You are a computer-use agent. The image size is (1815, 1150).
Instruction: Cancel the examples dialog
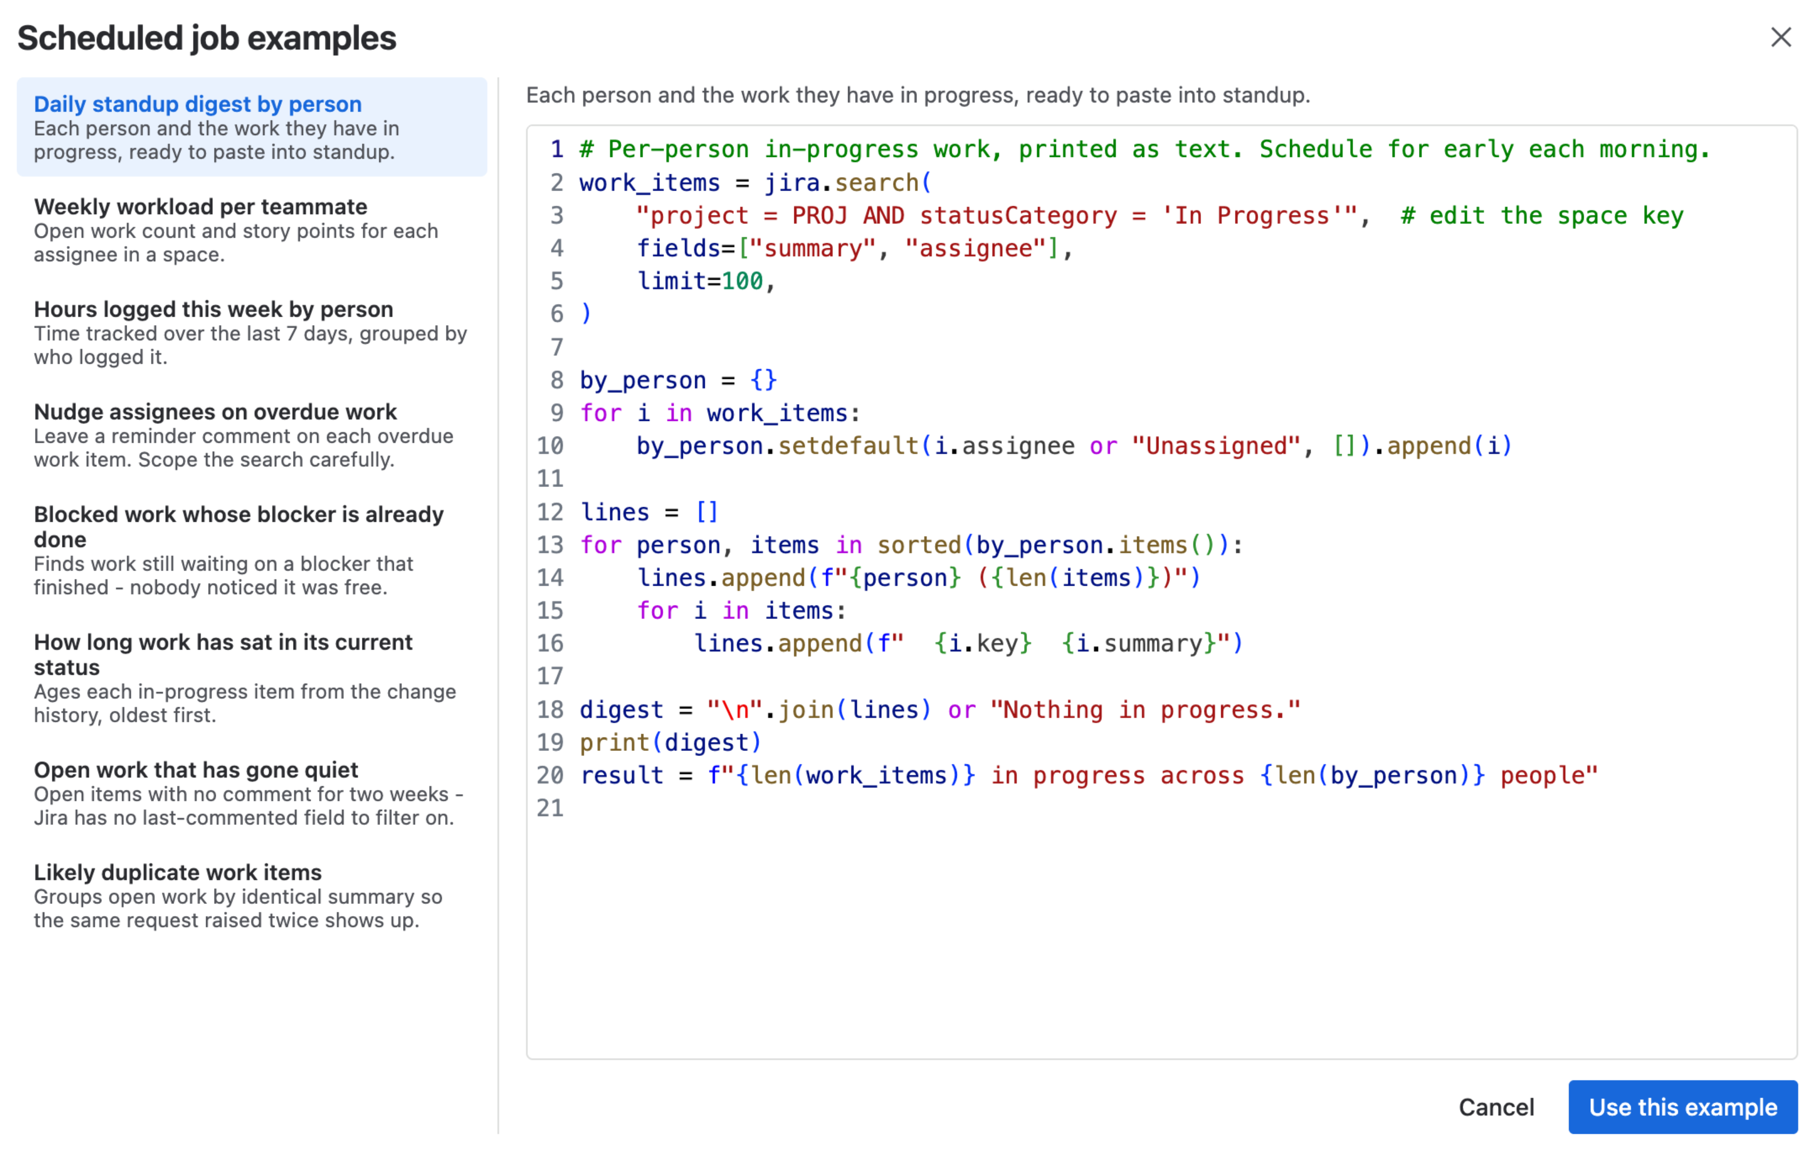pyautogui.click(x=1496, y=1106)
